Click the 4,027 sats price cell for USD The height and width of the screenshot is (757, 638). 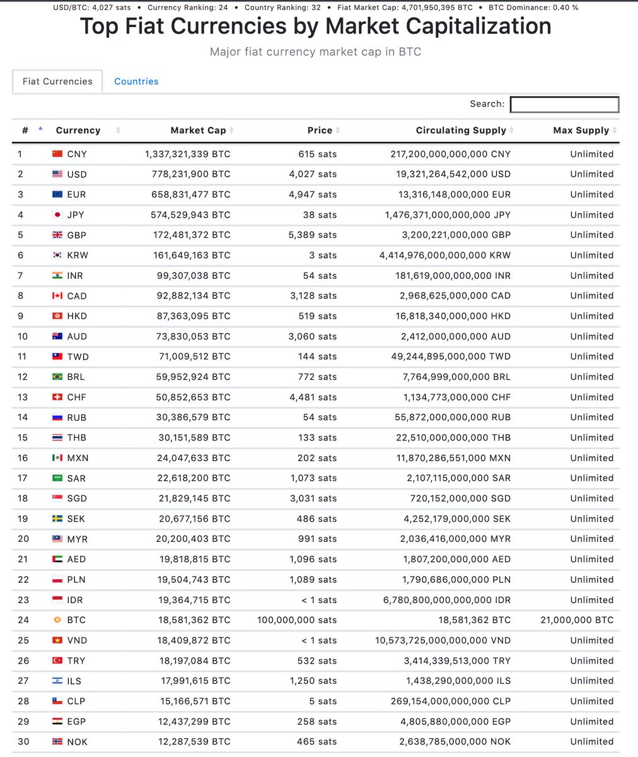[313, 174]
